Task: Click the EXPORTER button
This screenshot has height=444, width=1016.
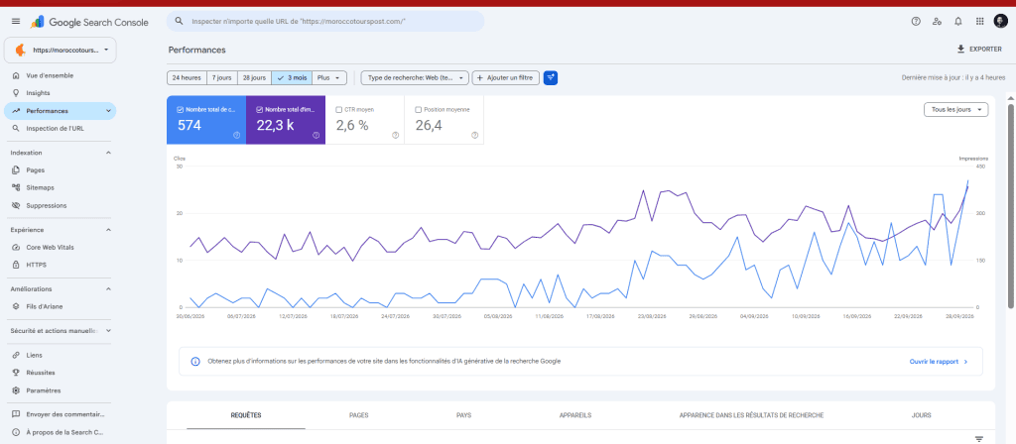Action: click(979, 50)
